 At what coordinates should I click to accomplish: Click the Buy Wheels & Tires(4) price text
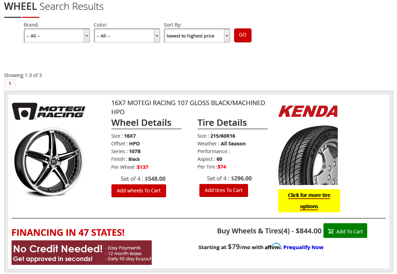click(x=269, y=231)
